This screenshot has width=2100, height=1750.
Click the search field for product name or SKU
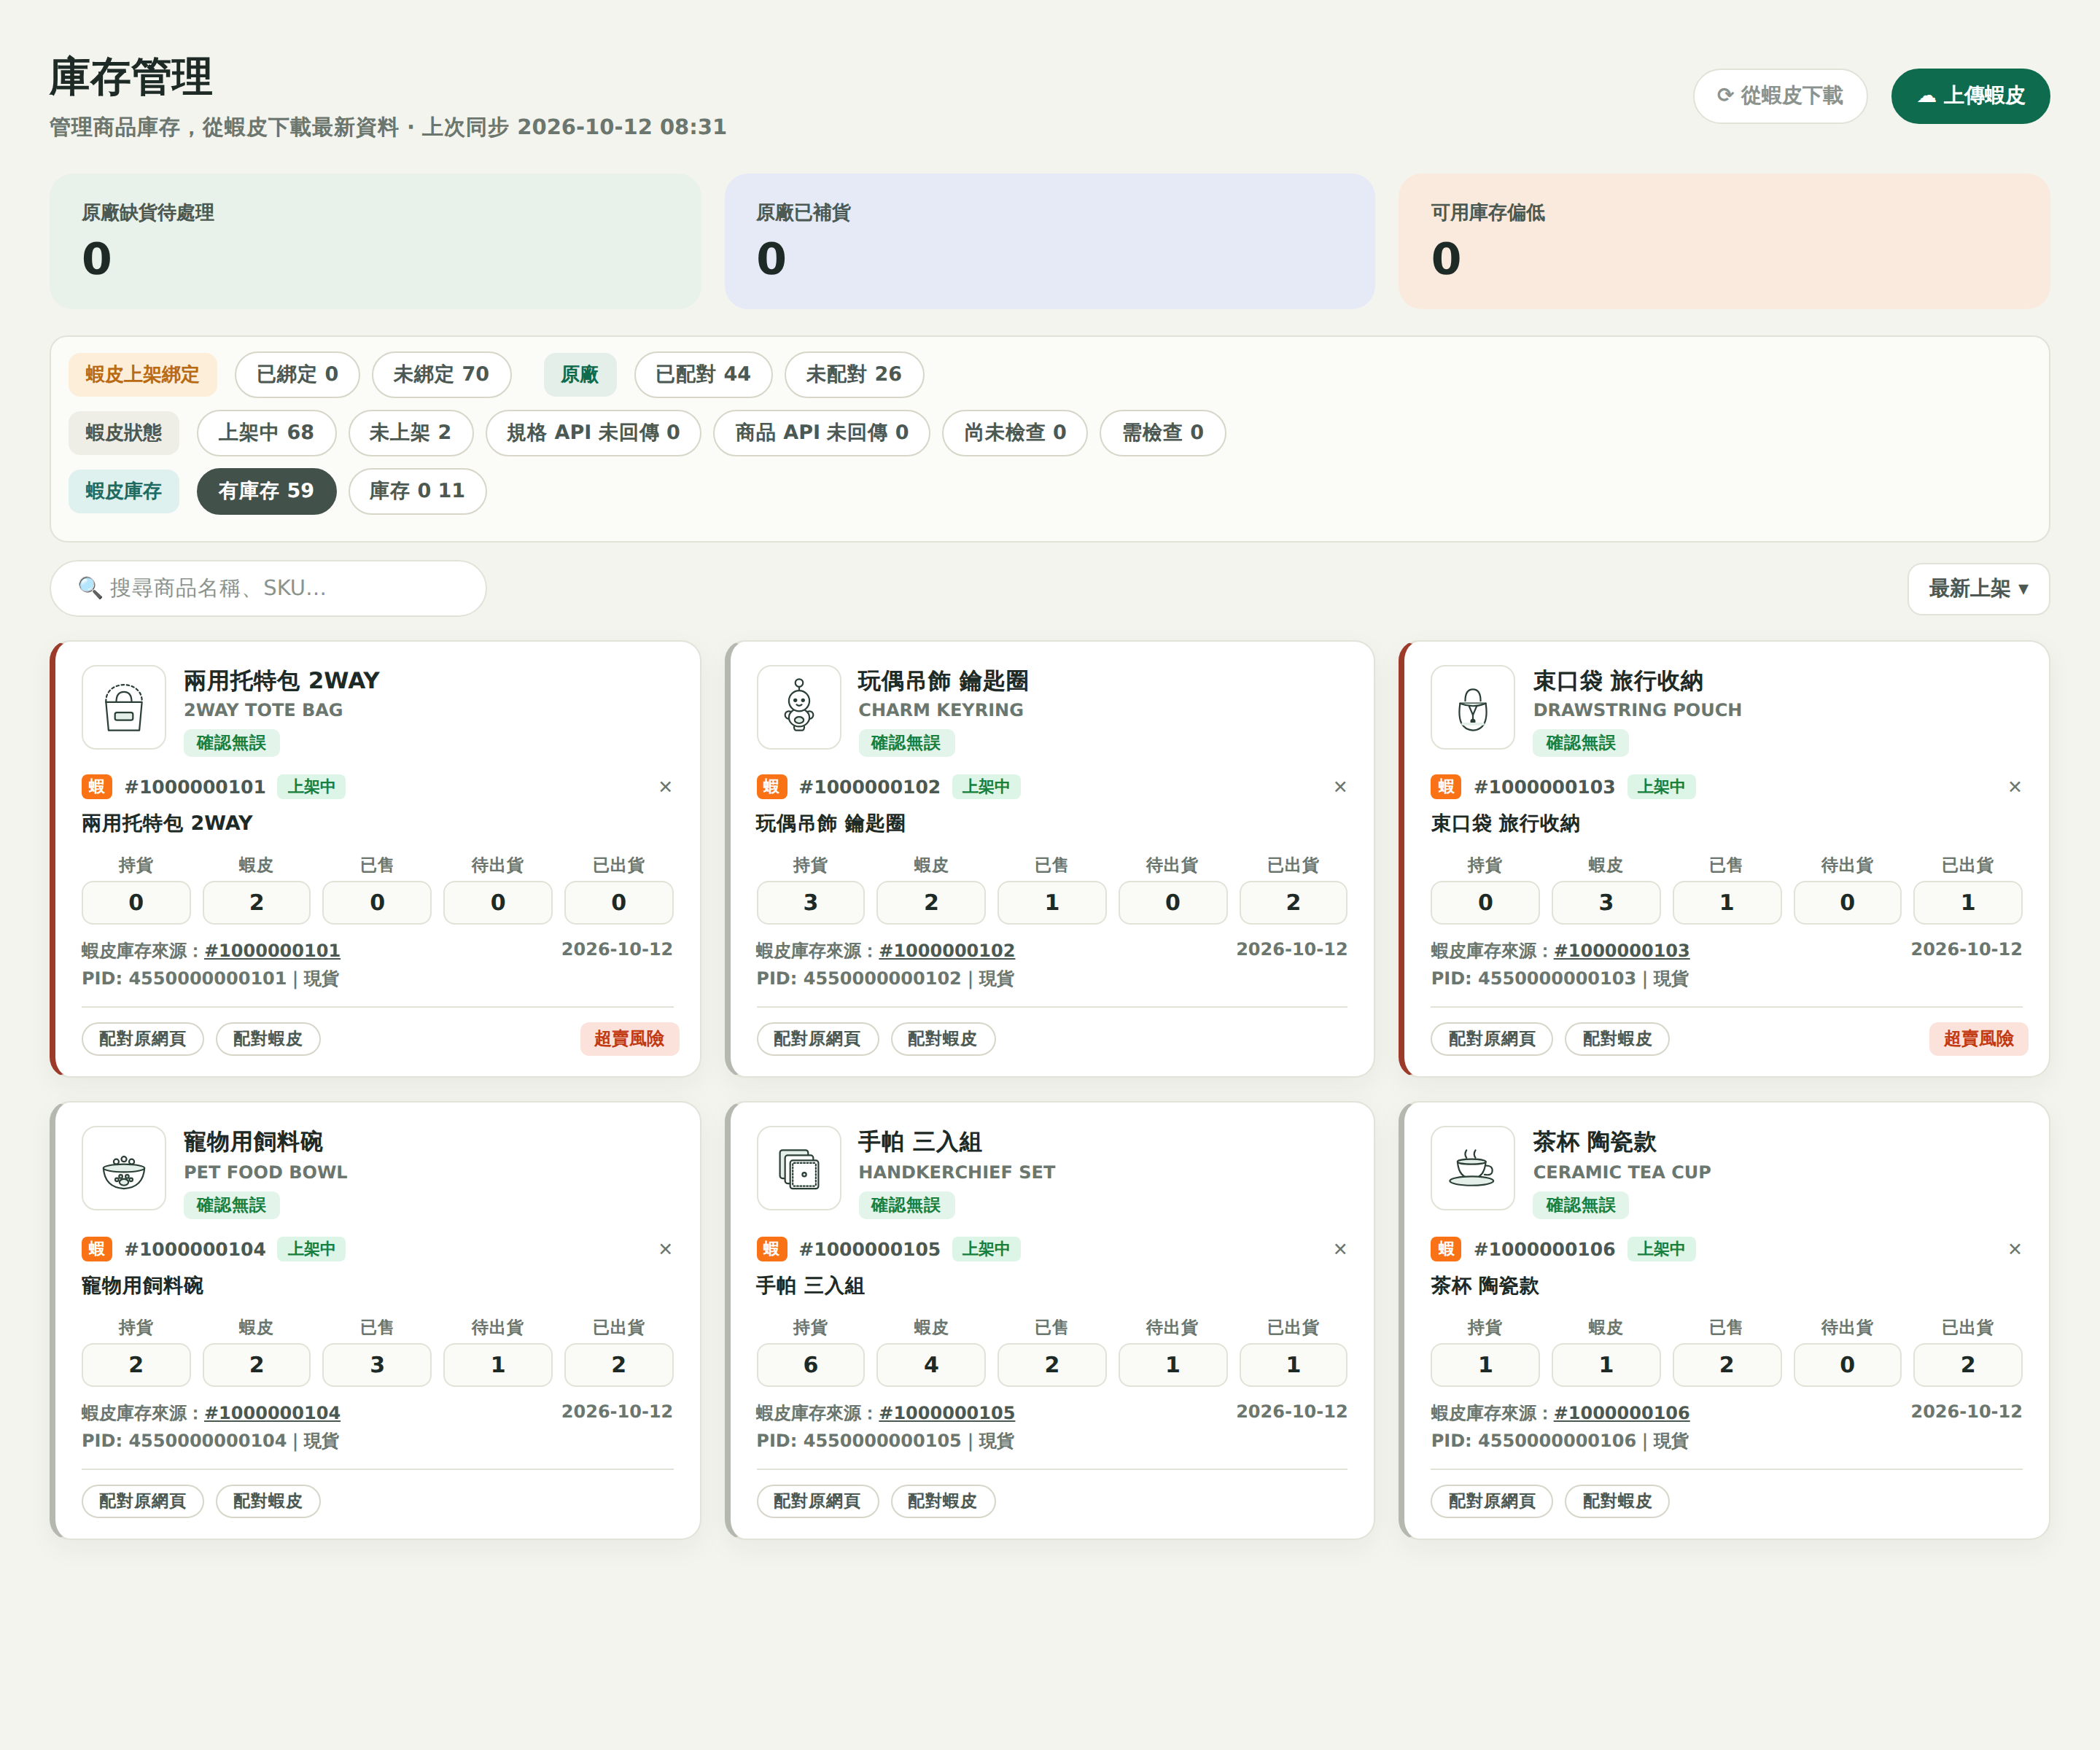[268, 588]
